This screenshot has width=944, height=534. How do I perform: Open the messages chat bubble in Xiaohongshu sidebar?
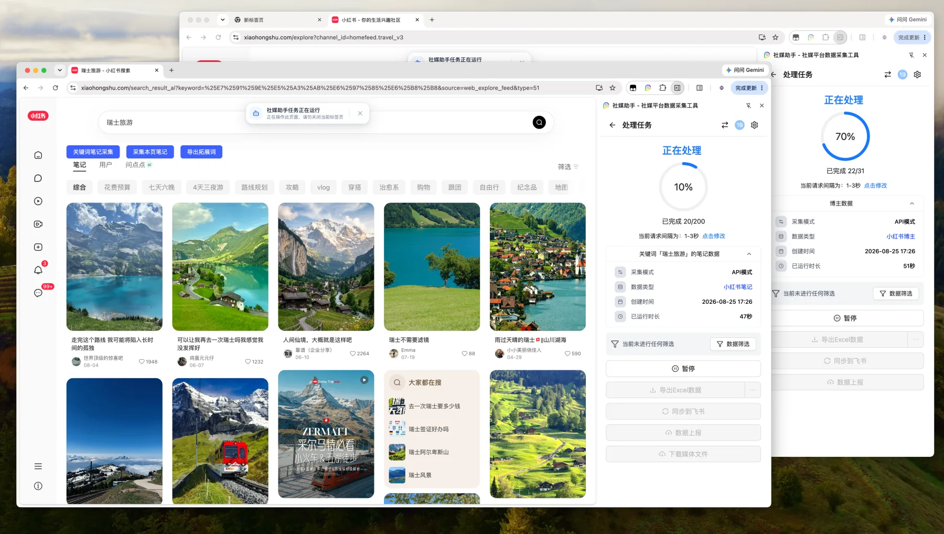click(38, 178)
